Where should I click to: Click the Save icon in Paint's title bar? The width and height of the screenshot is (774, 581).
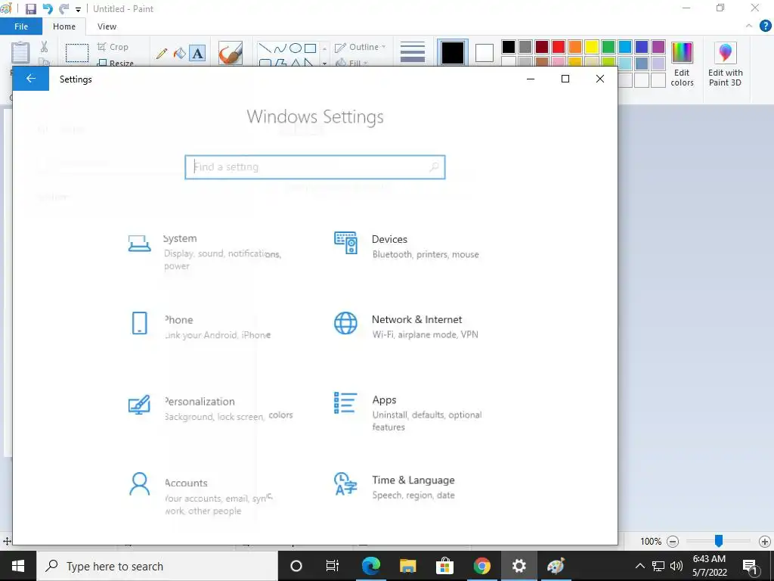(x=30, y=9)
